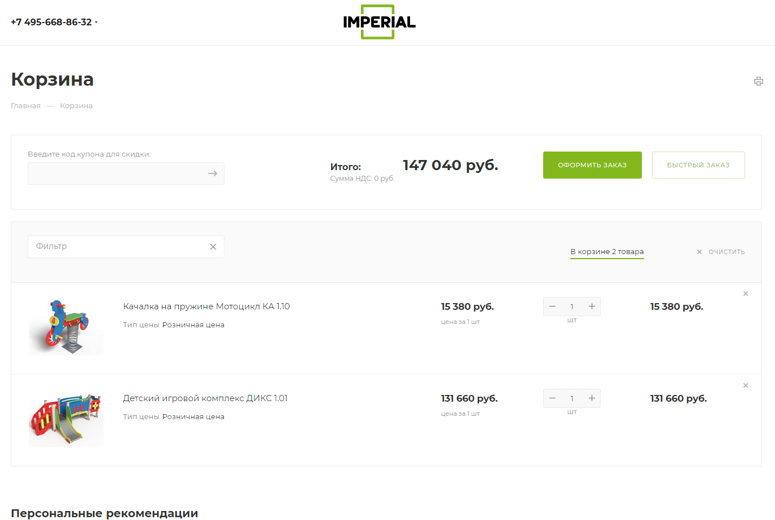Open Детский игровой комплекс ДИКС 1.01 link
Image resolution: width=775 pixels, height=520 pixels.
click(x=205, y=398)
